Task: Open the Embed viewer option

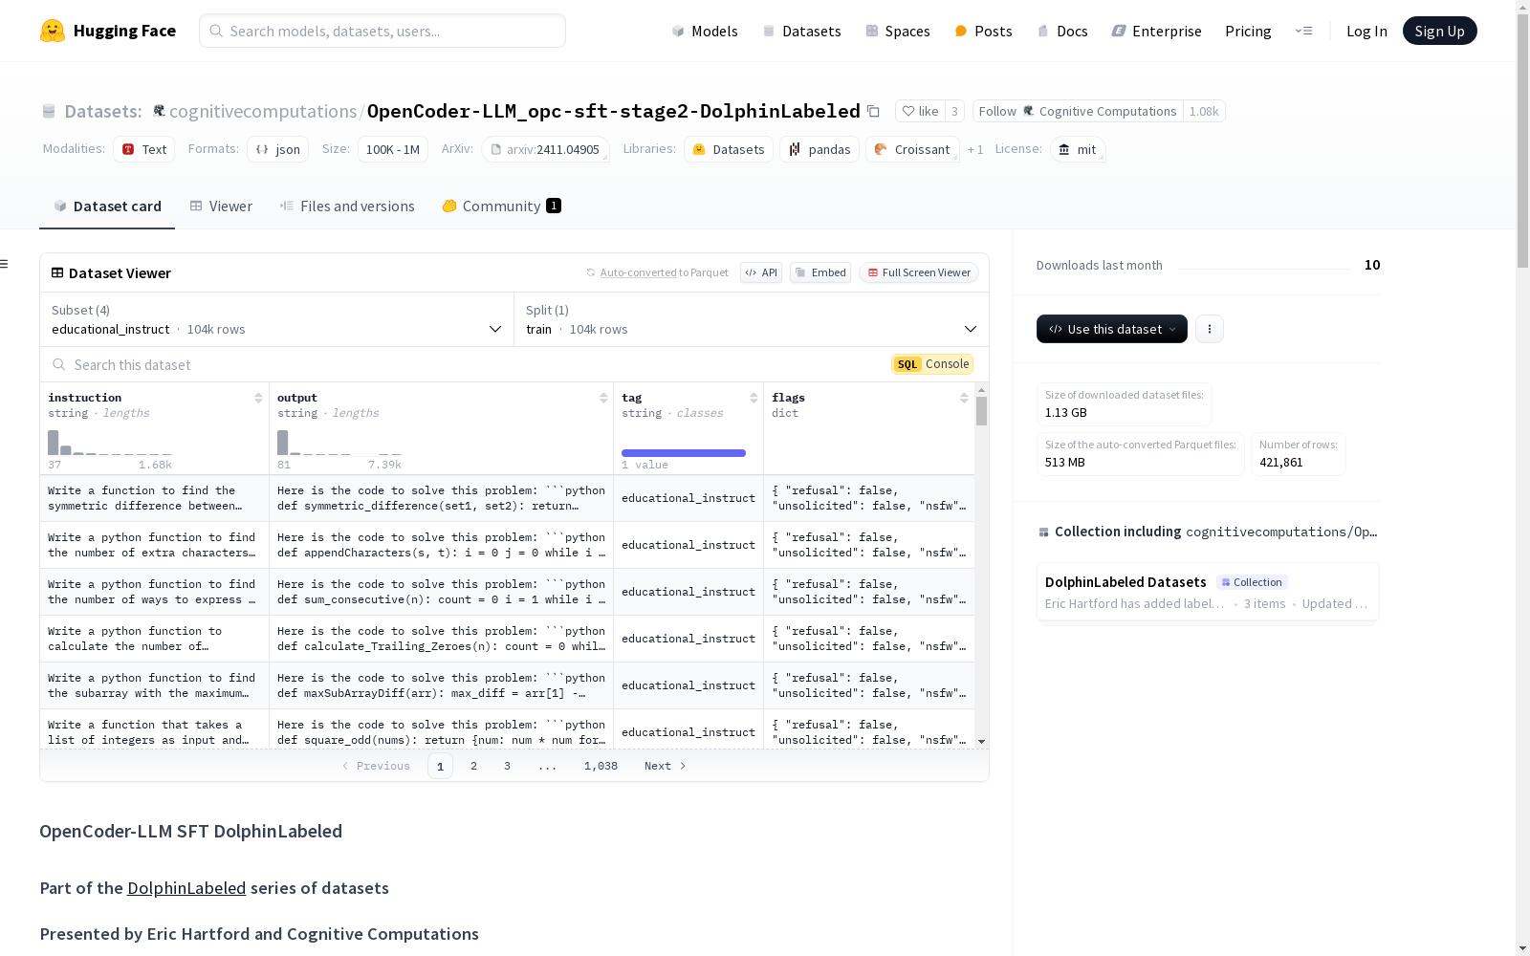Action: (x=820, y=272)
